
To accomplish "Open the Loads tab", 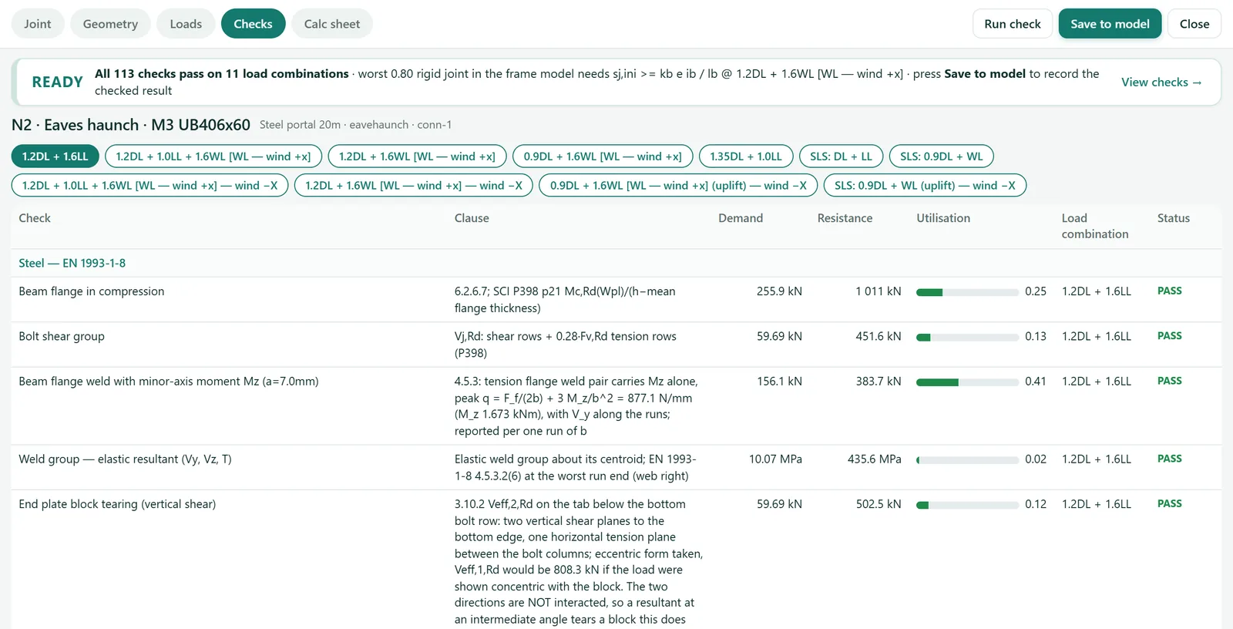I will click(x=186, y=24).
